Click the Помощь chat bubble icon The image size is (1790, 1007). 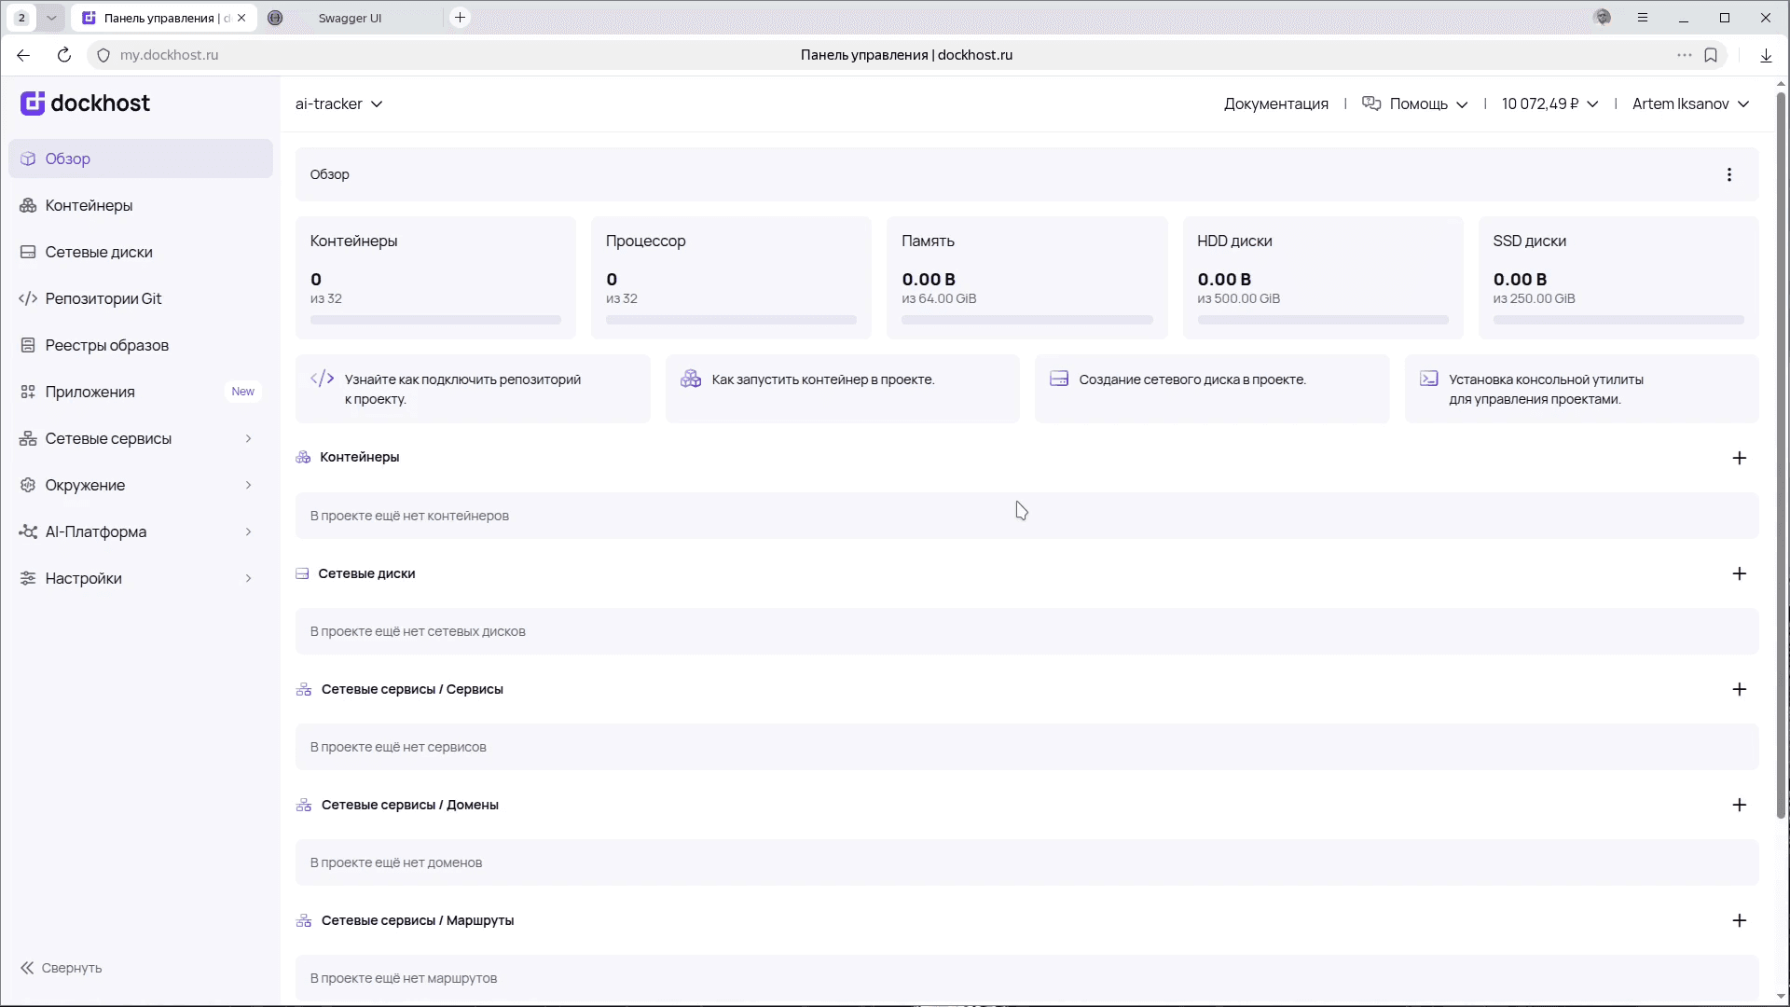coord(1371,103)
